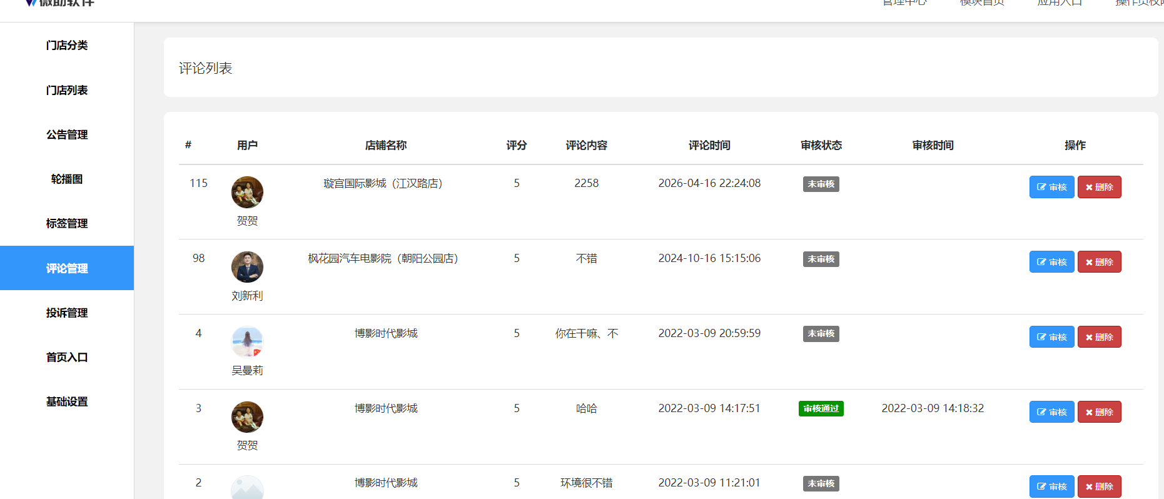This screenshot has width=1164, height=499.
Task: Delete comment #115 with the 删除 button
Action: click(1100, 187)
